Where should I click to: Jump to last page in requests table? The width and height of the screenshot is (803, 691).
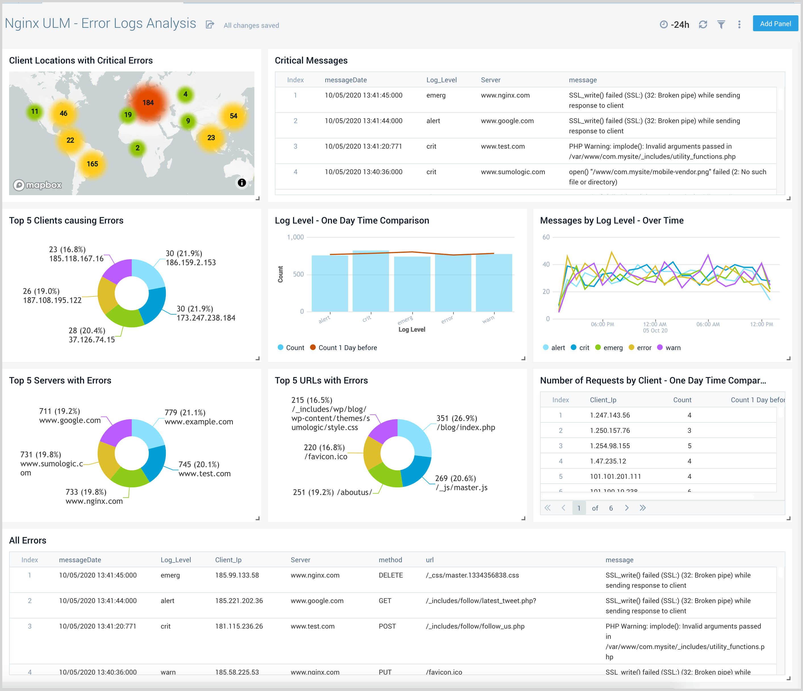(643, 508)
